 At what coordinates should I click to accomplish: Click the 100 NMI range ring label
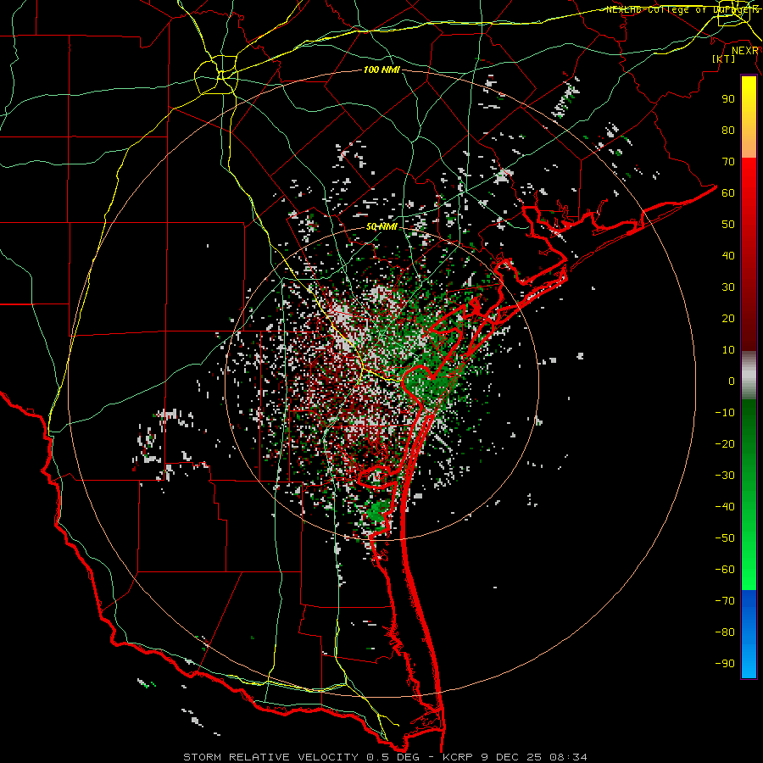point(381,70)
